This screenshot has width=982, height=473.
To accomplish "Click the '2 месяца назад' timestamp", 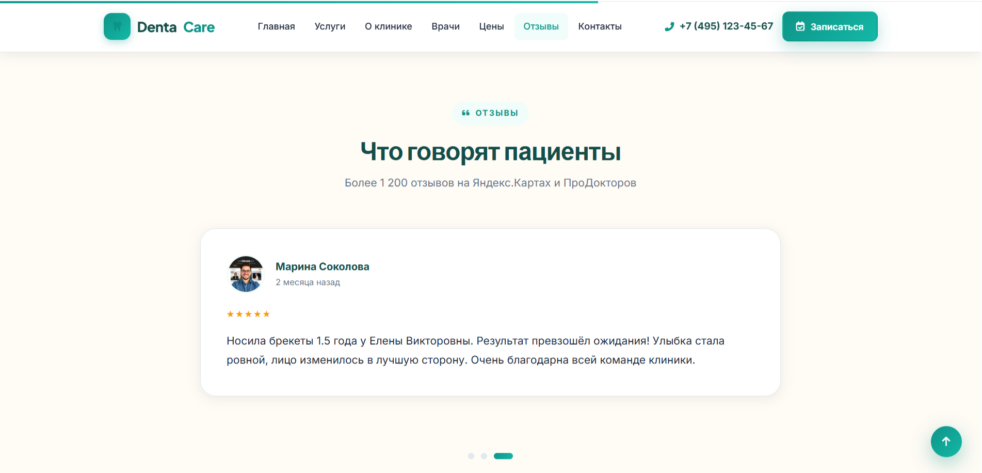I will click(x=308, y=282).
